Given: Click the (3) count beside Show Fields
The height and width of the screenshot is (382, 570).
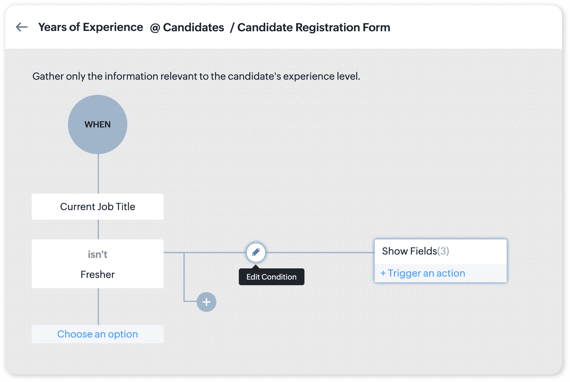Looking at the screenshot, I should 443,251.
